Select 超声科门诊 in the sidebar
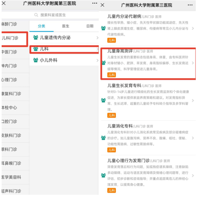Viewport: 200px width, 199px height. [11, 191]
